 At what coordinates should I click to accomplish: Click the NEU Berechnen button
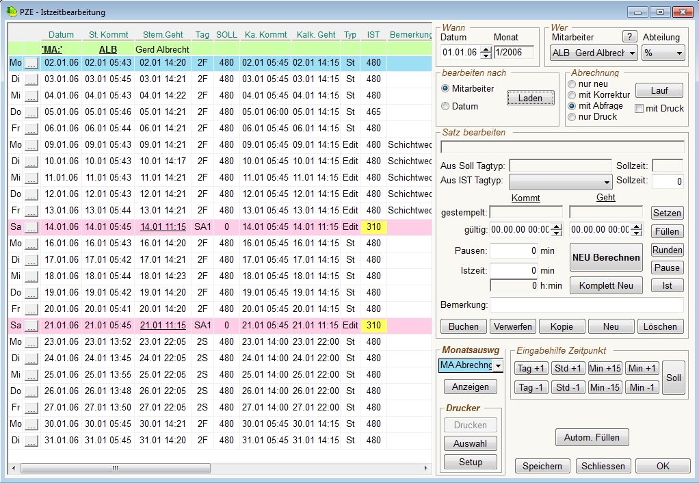[606, 258]
